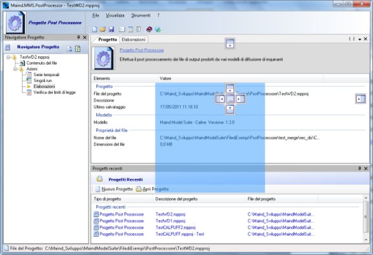Click the dock-top guide icon above Progetto header
The image size is (373, 255).
[x=230, y=44]
